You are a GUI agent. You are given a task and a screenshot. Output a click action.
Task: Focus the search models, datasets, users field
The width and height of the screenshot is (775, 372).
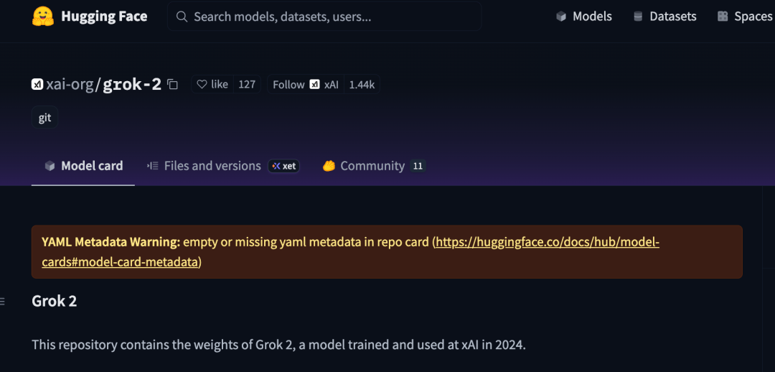[324, 17]
